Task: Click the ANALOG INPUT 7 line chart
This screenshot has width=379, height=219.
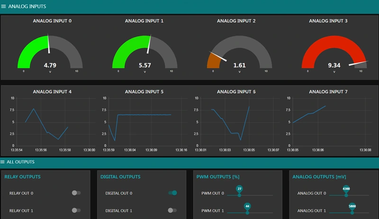Action: point(329,123)
